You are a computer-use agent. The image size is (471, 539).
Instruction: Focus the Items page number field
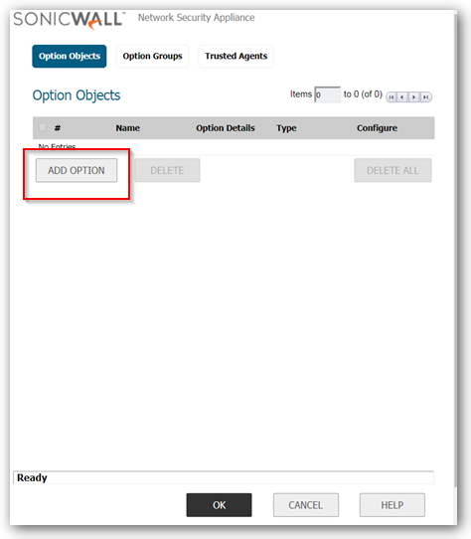click(x=328, y=94)
